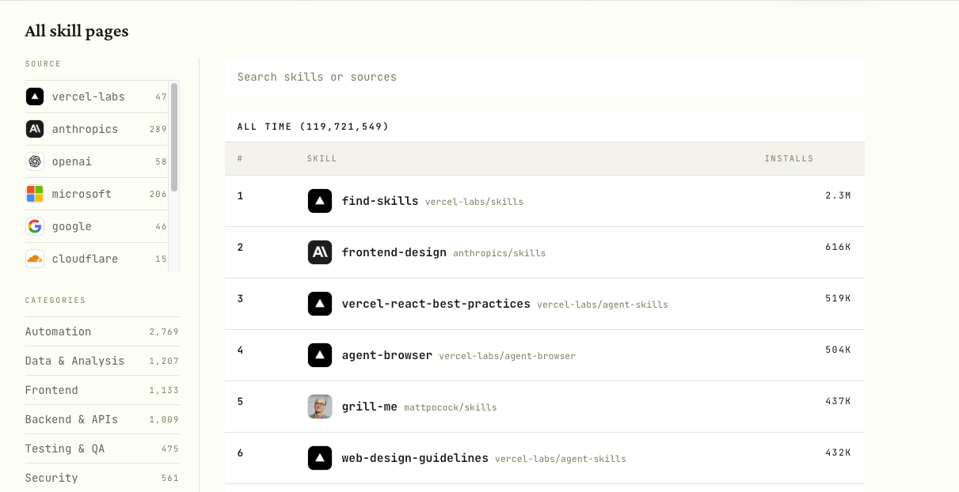
Task: Open the vercel-react-best-practices skill link
Action: pos(436,304)
